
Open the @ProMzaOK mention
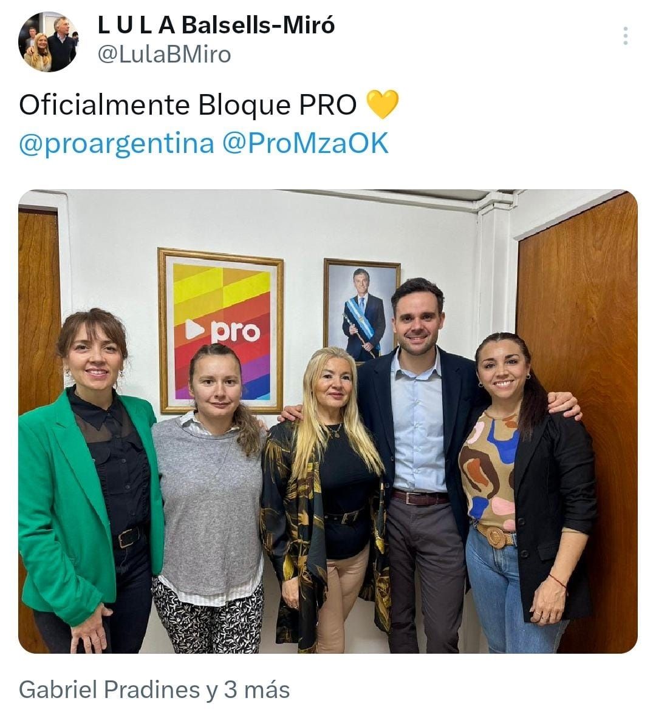pos(305,143)
